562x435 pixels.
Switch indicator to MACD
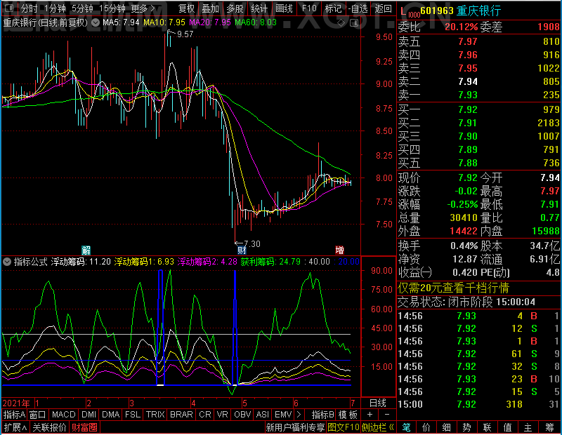click(x=63, y=415)
